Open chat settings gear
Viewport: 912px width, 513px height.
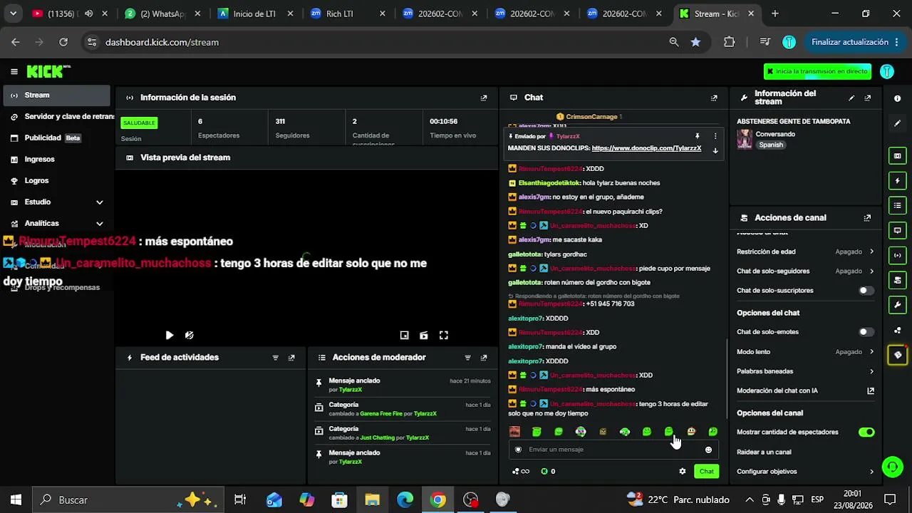click(x=683, y=471)
